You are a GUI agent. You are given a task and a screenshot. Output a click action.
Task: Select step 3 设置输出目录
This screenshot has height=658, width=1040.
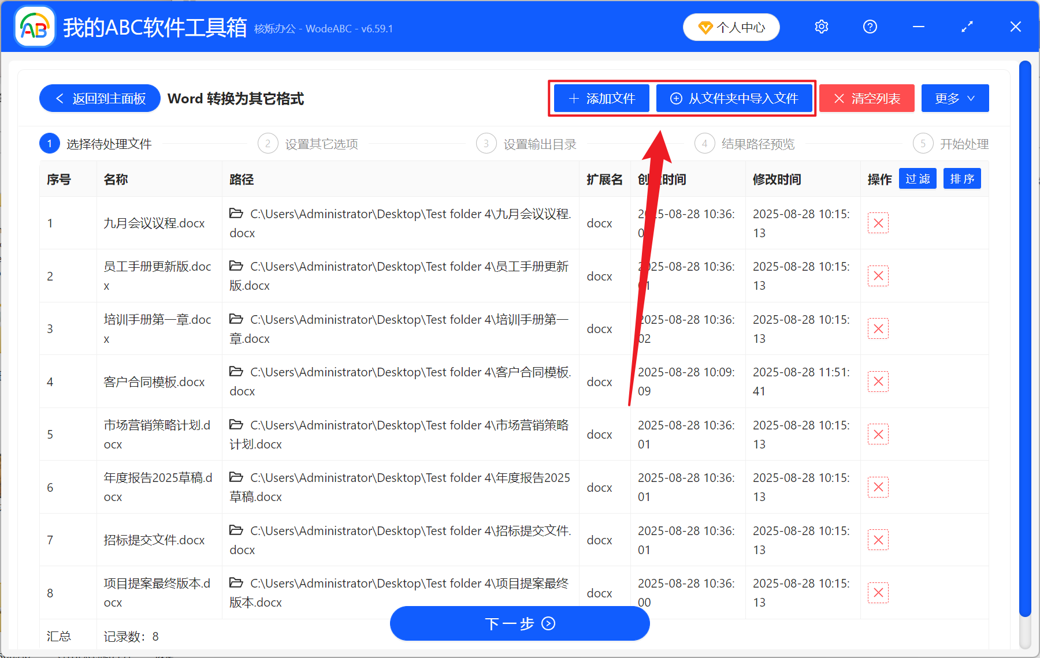526,144
